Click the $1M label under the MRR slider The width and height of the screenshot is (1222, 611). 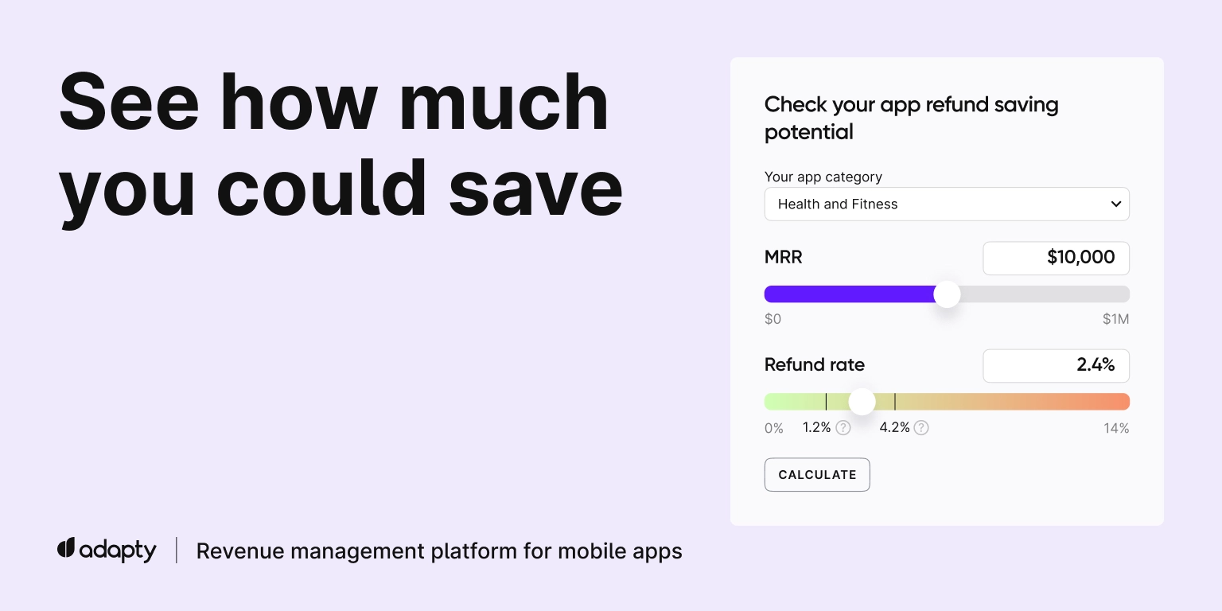tap(1116, 318)
